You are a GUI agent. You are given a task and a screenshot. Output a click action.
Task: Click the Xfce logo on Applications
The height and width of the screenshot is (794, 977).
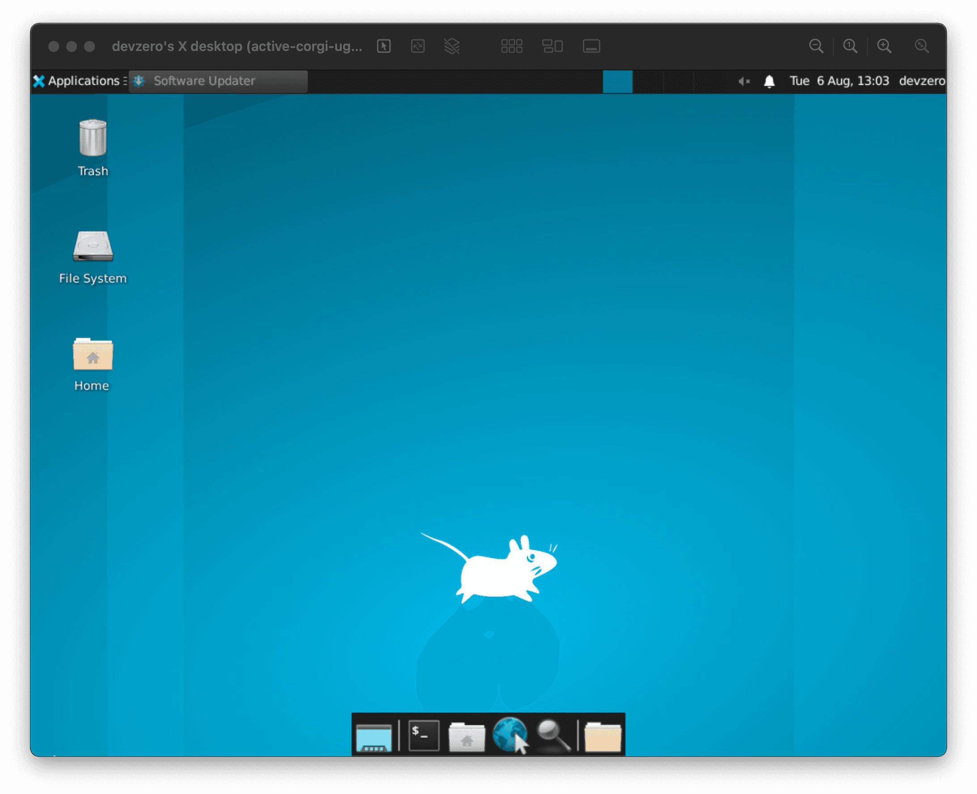(x=39, y=81)
